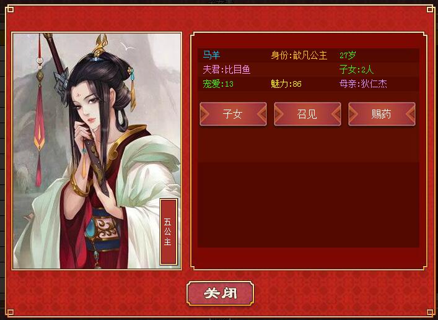Viewport: 438px width, 320px height.
Task: Click the 子女 button
Action: pyautogui.click(x=233, y=114)
